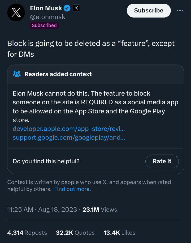Click the X affiliation badge beside name
The height and width of the screenshot is (243, 191).
pyautogui.click(x=76, y=8)
